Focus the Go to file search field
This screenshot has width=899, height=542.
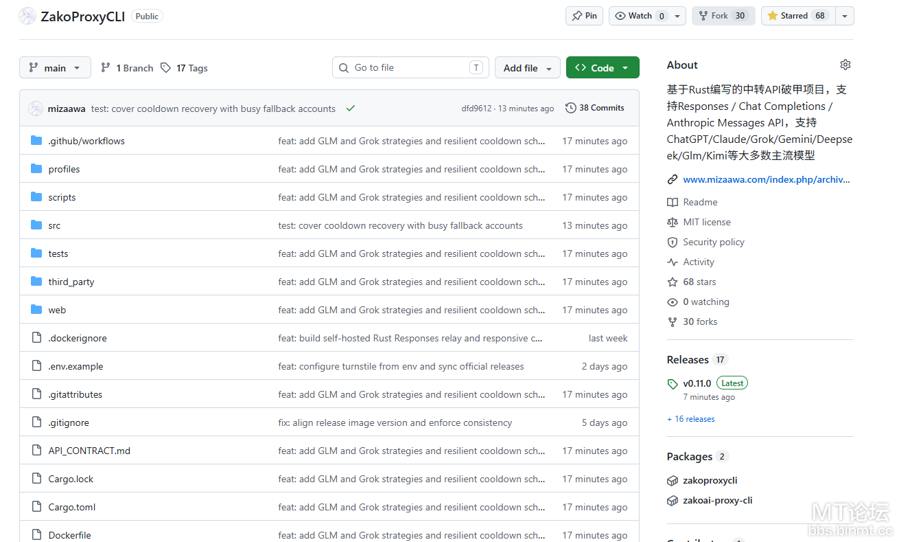tap(410, 67)
